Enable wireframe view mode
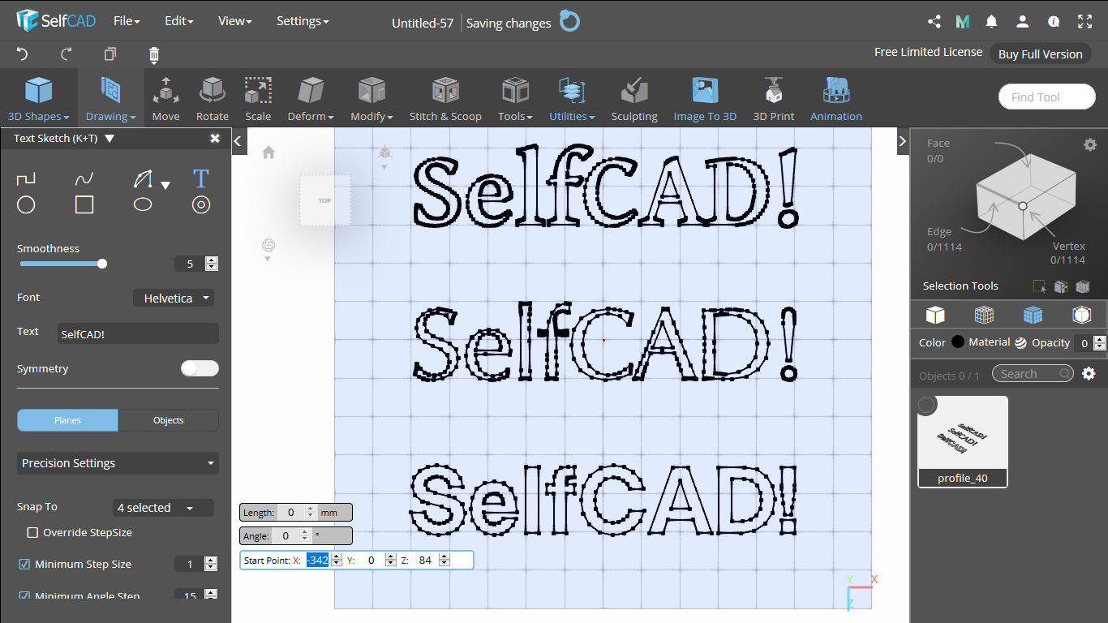This screenshot has height=623, width=1108. [984, 314]
